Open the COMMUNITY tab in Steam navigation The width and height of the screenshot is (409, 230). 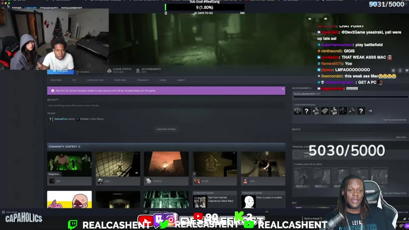(49, 8)
